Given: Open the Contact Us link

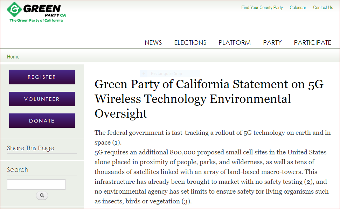Looking at the screenshot, I should (323, 7).
